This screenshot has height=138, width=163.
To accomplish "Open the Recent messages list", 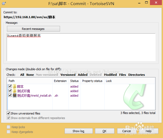I will pyautogui.click(x=33, y=29).
